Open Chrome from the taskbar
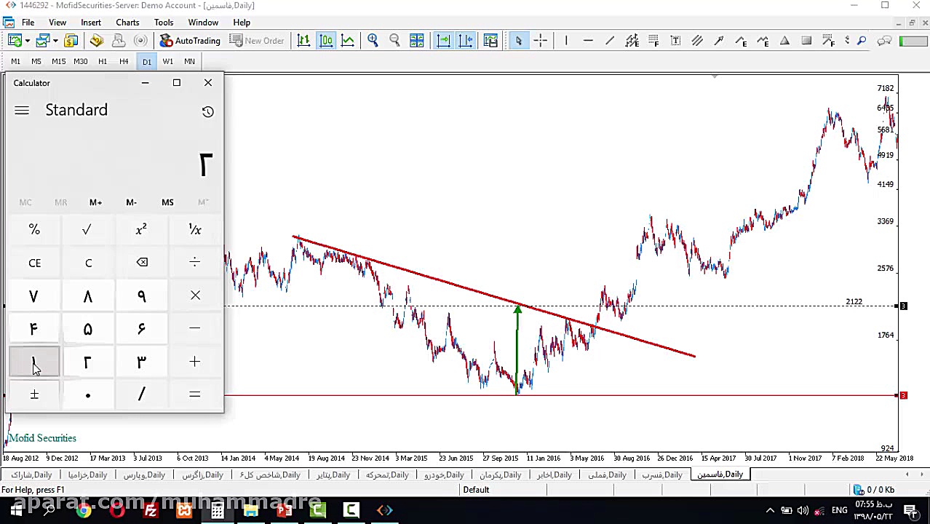The height and width of the screenshot is (524, 930). pos(84,510)
